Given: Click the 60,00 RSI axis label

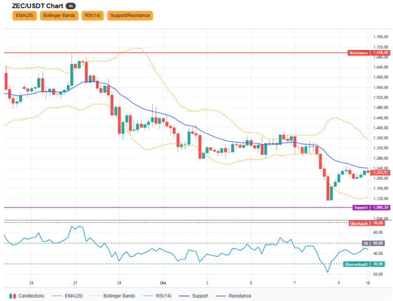Looking at the screenshot, I should pos(378,233).
